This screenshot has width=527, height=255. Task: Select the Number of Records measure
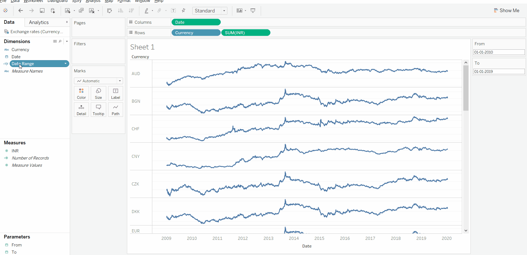tap(30, 158)
